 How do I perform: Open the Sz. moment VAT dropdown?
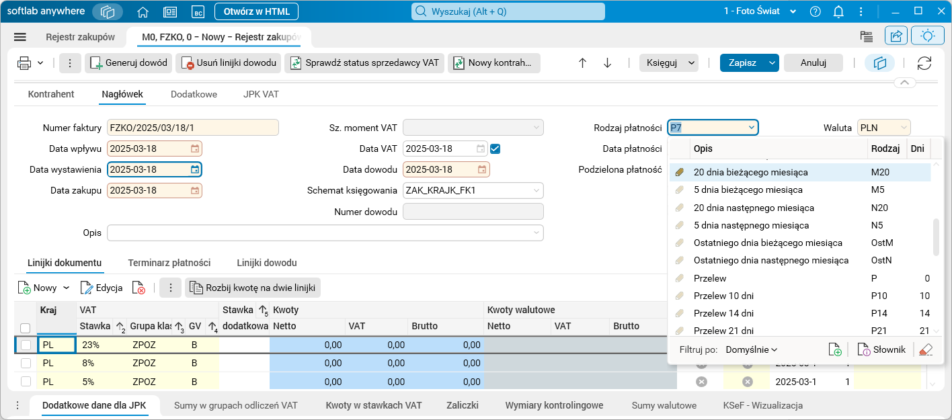(536, 128)
